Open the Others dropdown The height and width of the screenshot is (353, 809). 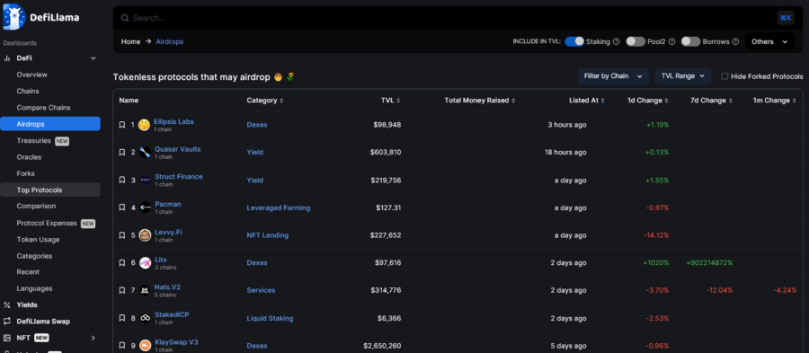(769, 41)
